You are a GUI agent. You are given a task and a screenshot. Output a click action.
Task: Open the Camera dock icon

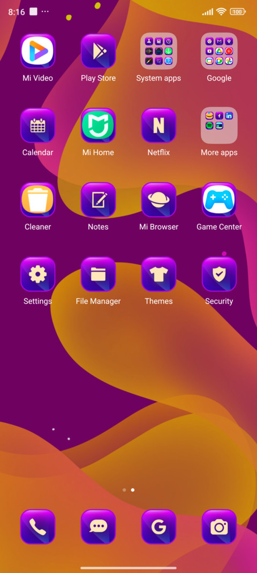[x=219, y=527]
